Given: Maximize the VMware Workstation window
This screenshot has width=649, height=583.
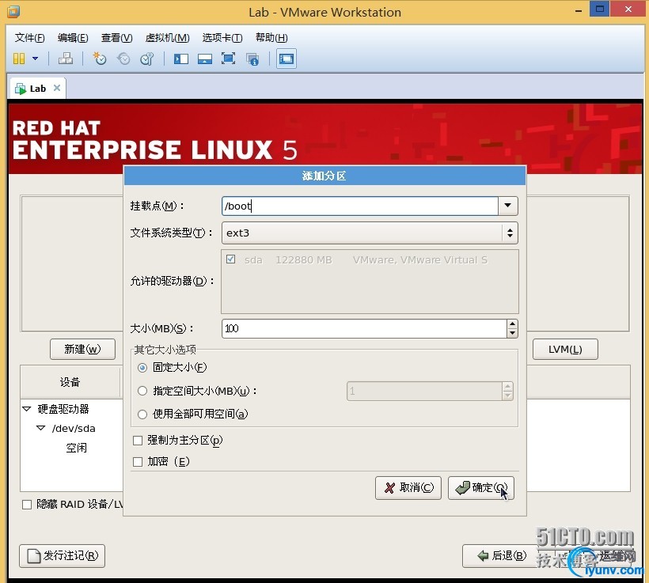Looking at the screenshot, I should pyautogui.click(x=599, y=9).
